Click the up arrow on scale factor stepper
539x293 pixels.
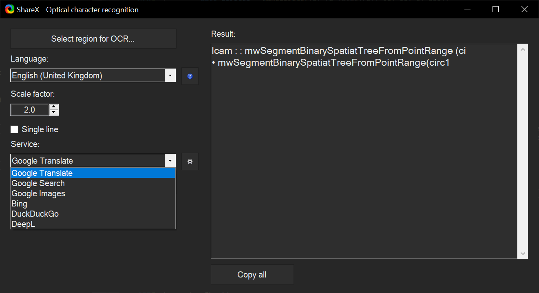[53, 107]
